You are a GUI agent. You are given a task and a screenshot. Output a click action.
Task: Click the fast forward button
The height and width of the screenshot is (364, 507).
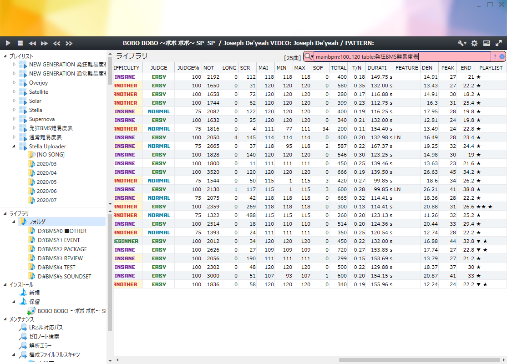[45, 43]
